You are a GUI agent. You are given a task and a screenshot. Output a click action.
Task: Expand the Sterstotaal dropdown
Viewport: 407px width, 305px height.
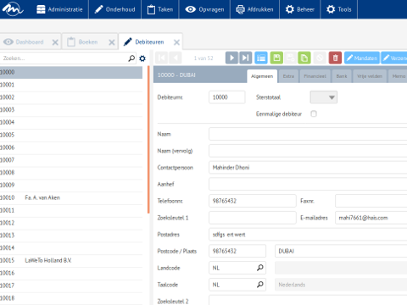point(324,97)
